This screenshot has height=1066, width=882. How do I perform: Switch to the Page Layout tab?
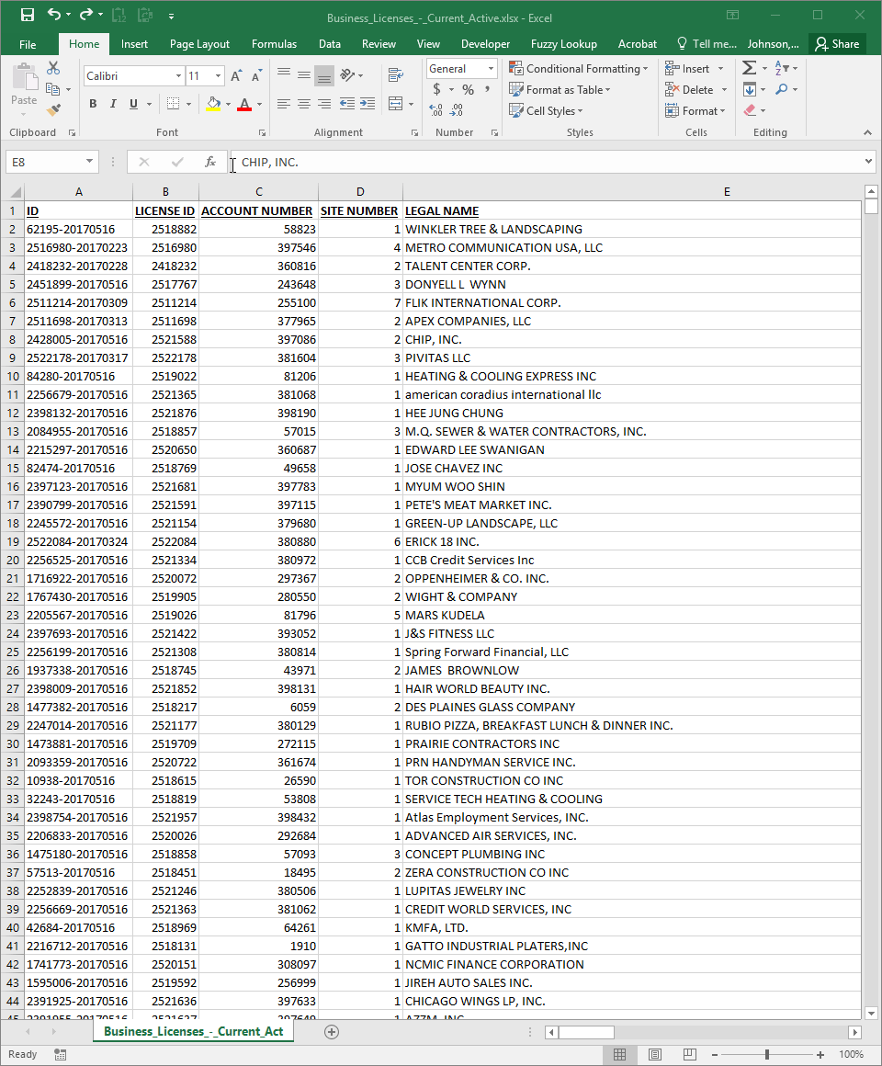coord(199,44)
